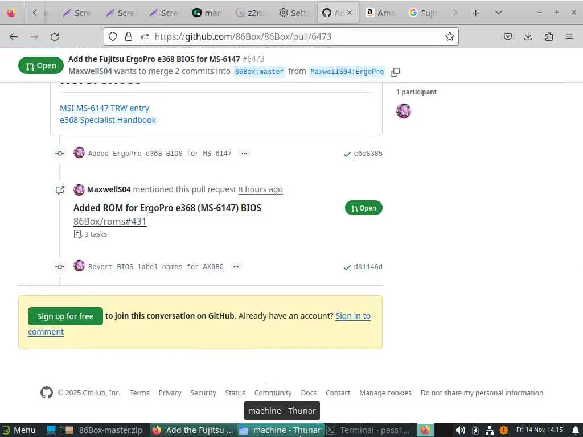Open the downloads panel
This screenshot has width=583, height=437.
pyautogui.click(x=528, y=36)
